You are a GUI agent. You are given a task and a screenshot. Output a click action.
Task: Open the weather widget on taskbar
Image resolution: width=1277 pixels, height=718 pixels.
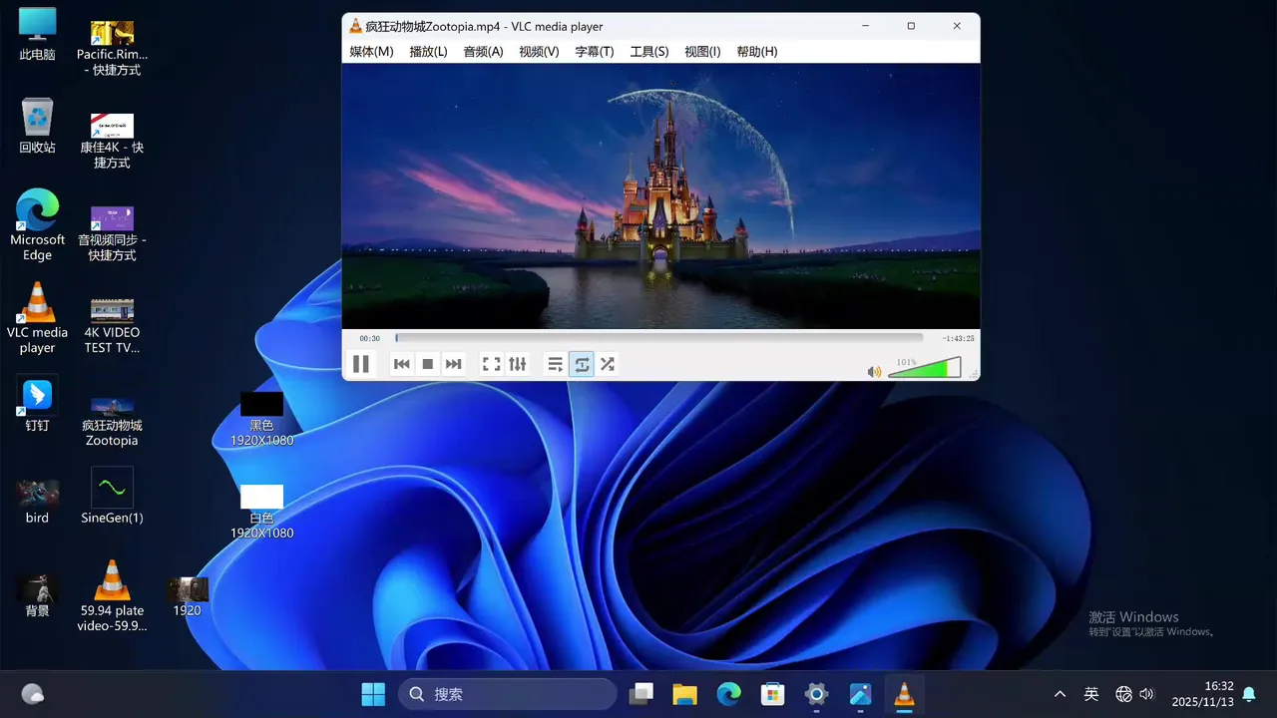click(x=32, y=694)
